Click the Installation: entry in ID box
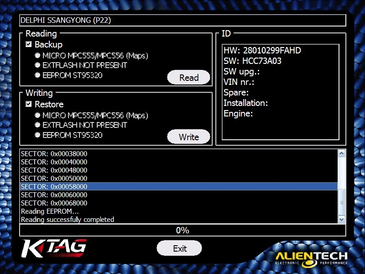The height and width of the screenshot is (274, 365). pyautogui.click(x=246, y=103)
